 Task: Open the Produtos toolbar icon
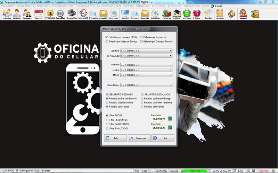point(50,14)
